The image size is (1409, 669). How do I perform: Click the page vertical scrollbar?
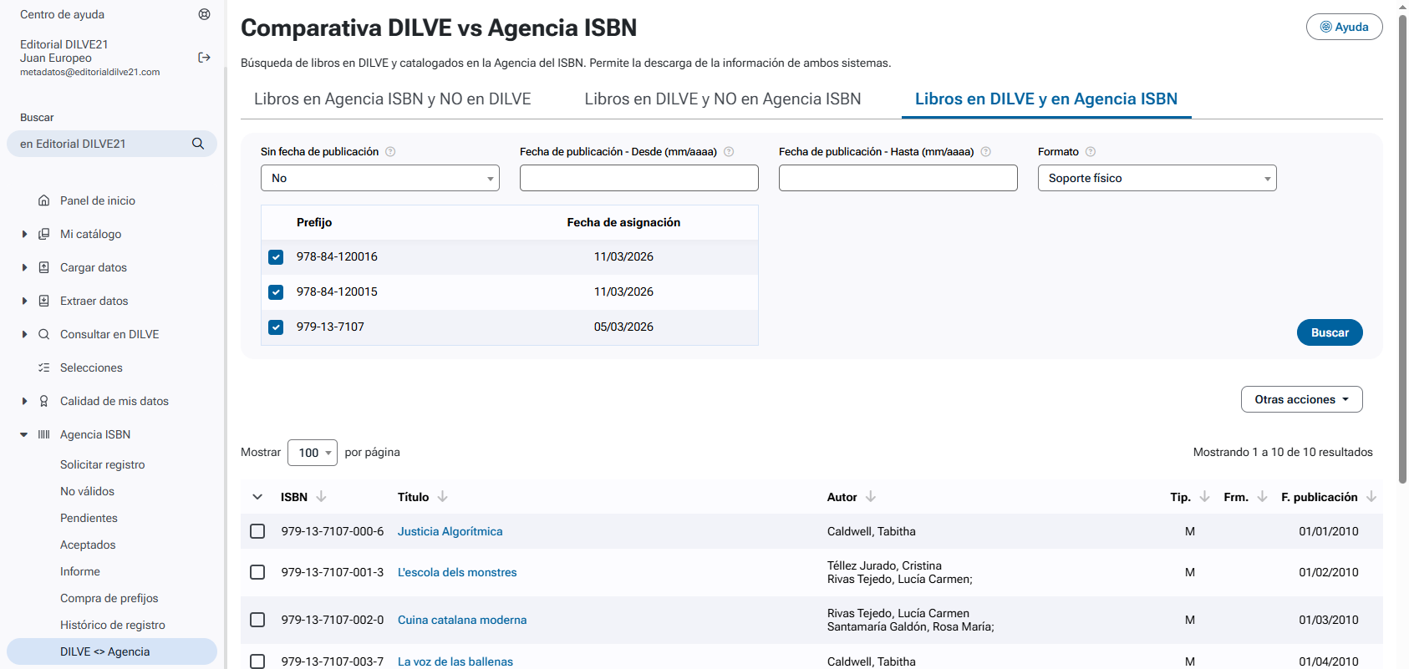click(x=1402, y=251)
